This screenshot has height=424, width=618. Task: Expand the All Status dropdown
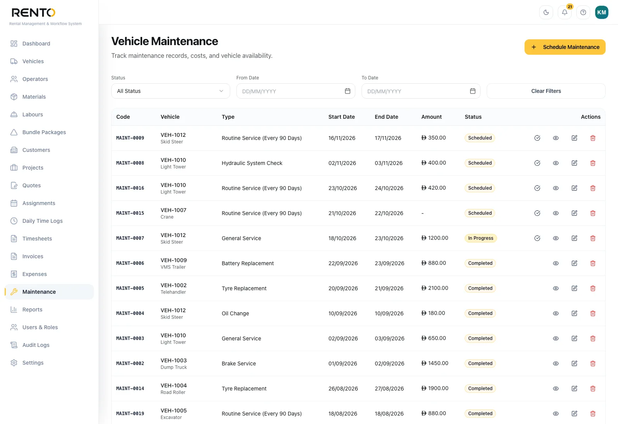[x=171, y=91]
